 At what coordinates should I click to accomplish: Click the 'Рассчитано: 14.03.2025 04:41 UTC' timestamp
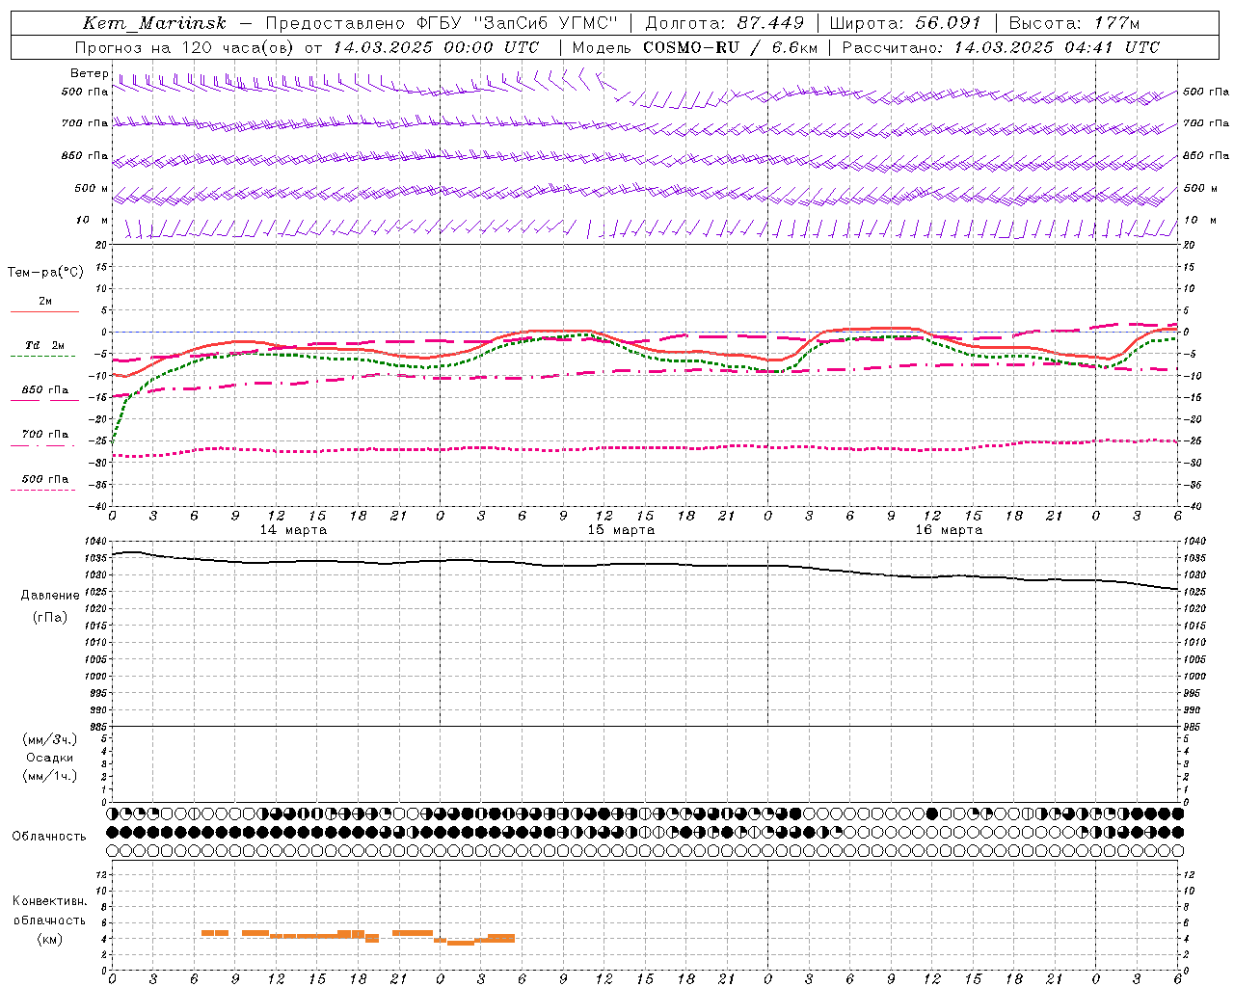(x=1001, y=47)
